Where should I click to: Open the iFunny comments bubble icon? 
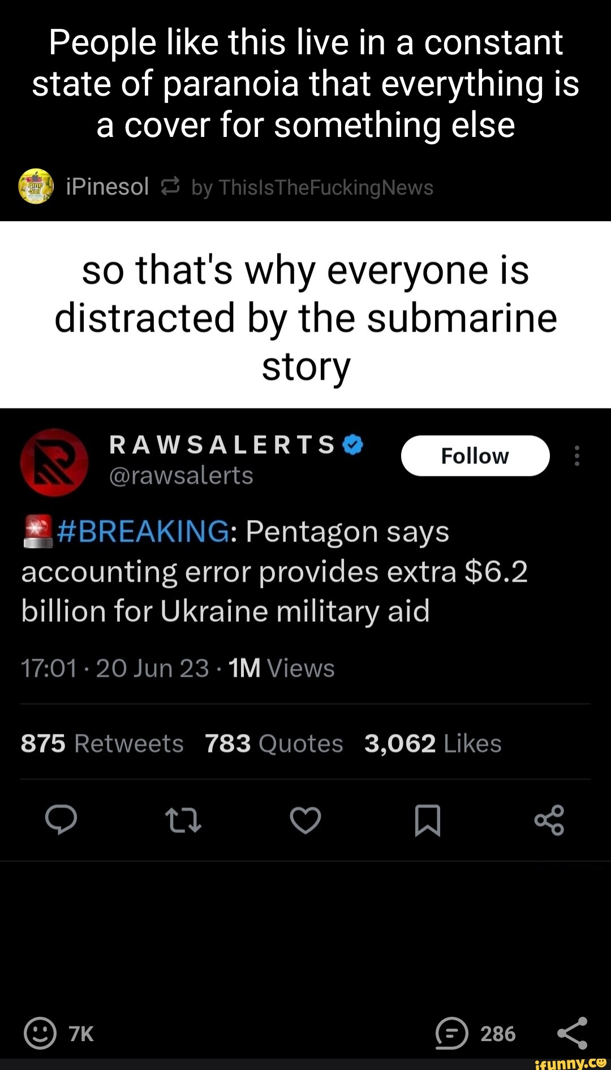click(x=451, y=1033)
